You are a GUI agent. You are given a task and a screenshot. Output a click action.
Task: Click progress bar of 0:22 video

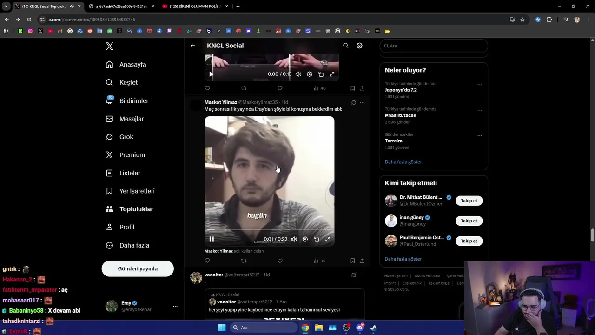tap(270, 230)
